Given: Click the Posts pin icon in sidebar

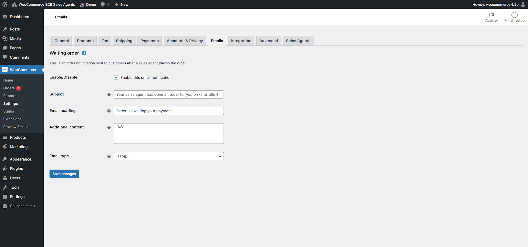Looking at the screenshot, I should [5, 29].
